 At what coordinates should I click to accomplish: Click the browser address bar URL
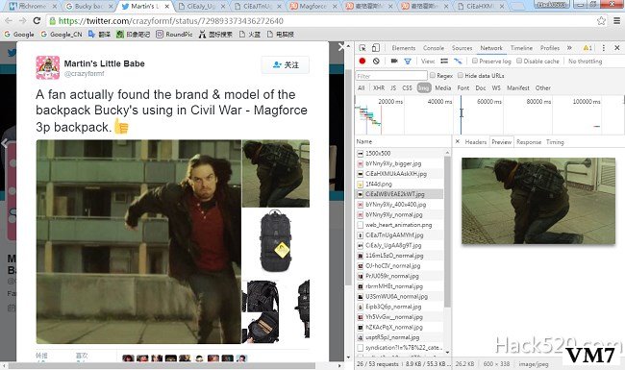(170, 21)
